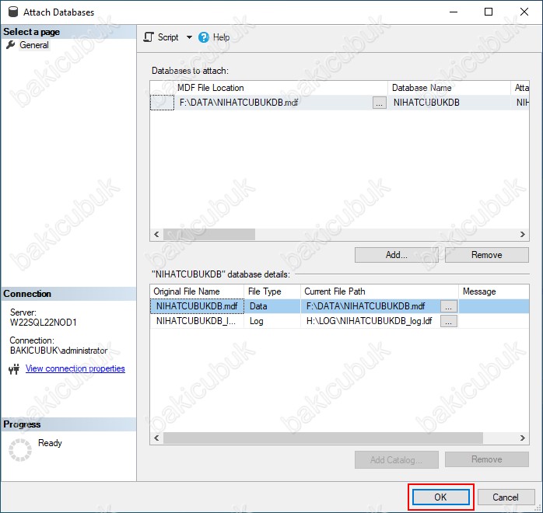Click Original File Name column header
543x513 pixels.
(197, 291)
